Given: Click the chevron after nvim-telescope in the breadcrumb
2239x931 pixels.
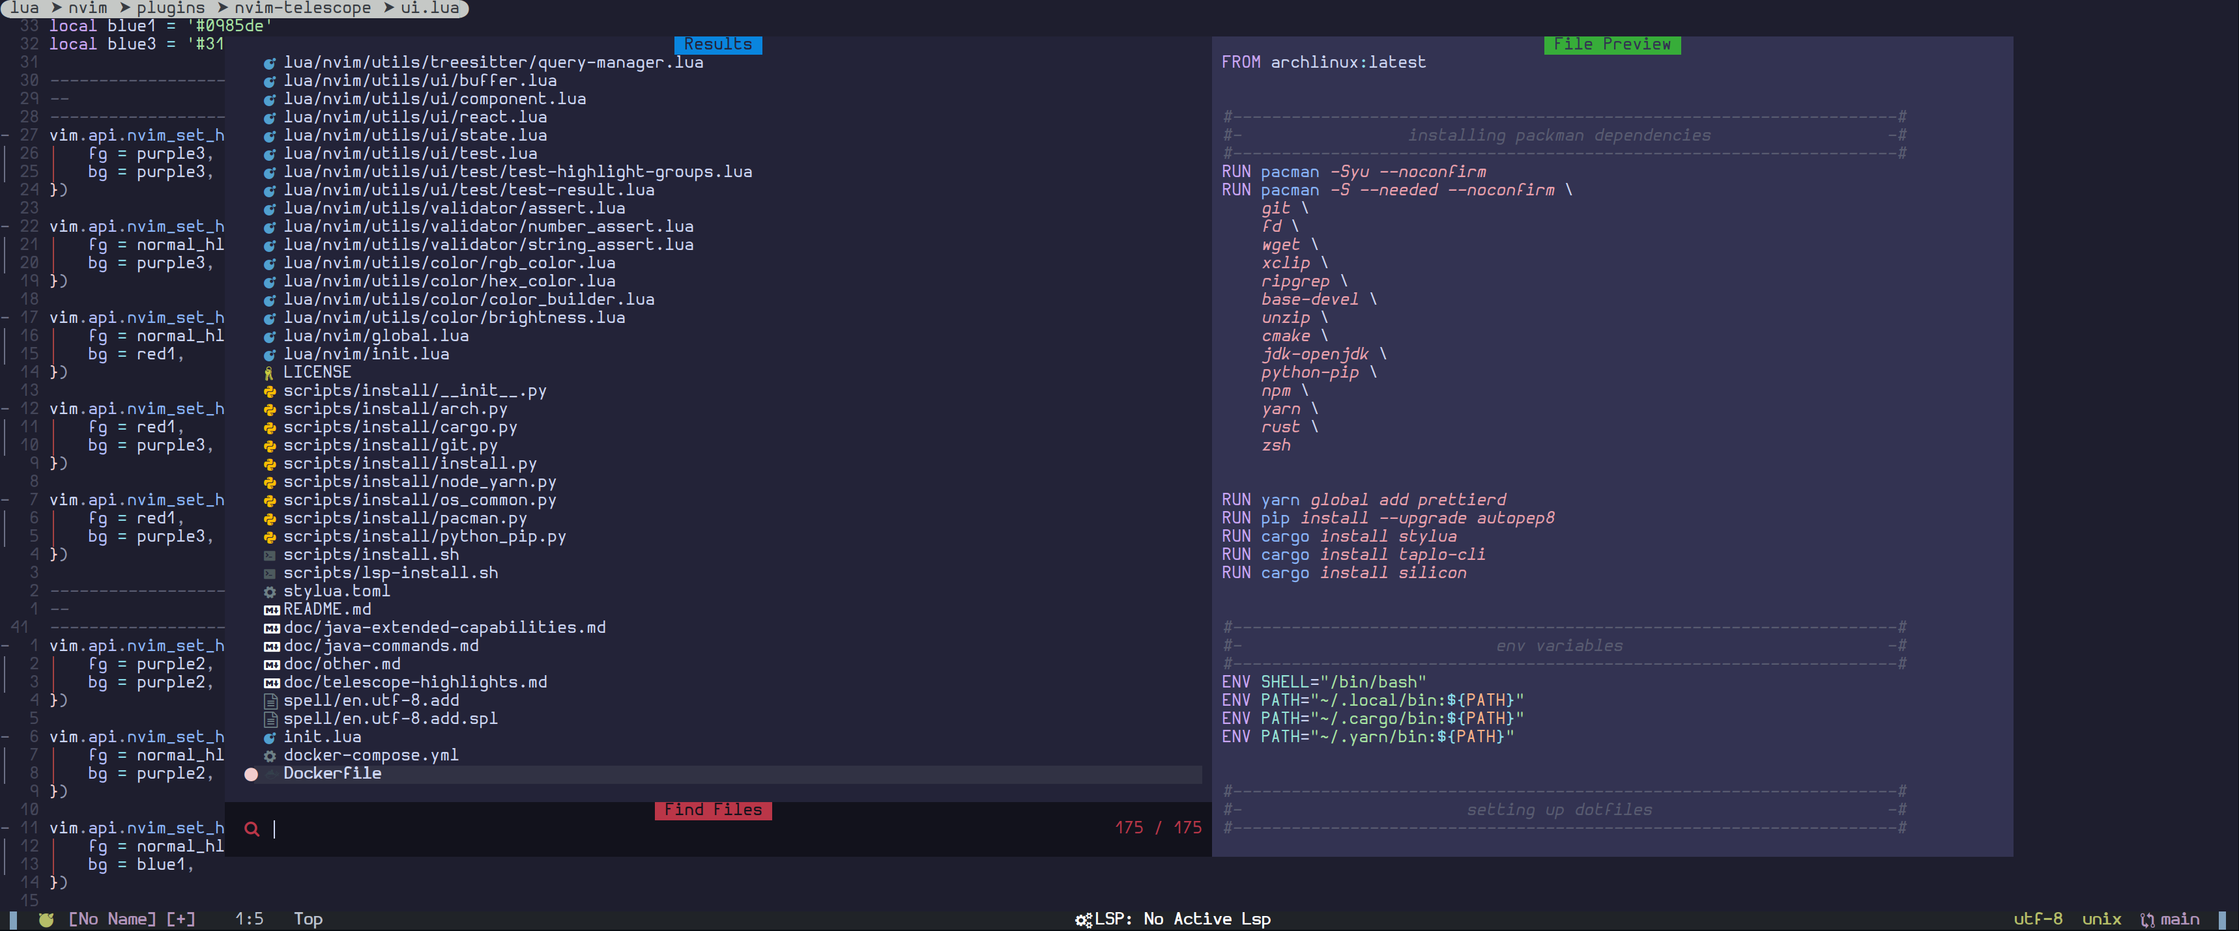Looking at the screenshot, I should pyautogui.click(x=388, y=8).
